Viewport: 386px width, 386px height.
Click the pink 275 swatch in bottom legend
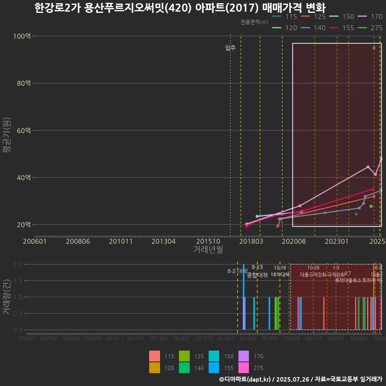pyautogui.click(x=244, y=368)
